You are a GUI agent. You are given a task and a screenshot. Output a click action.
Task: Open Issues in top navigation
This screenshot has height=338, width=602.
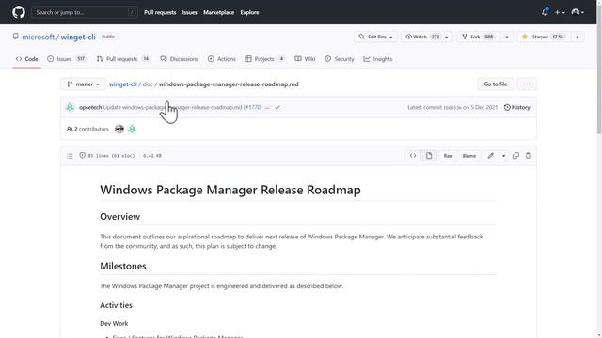tap(189, 12)
